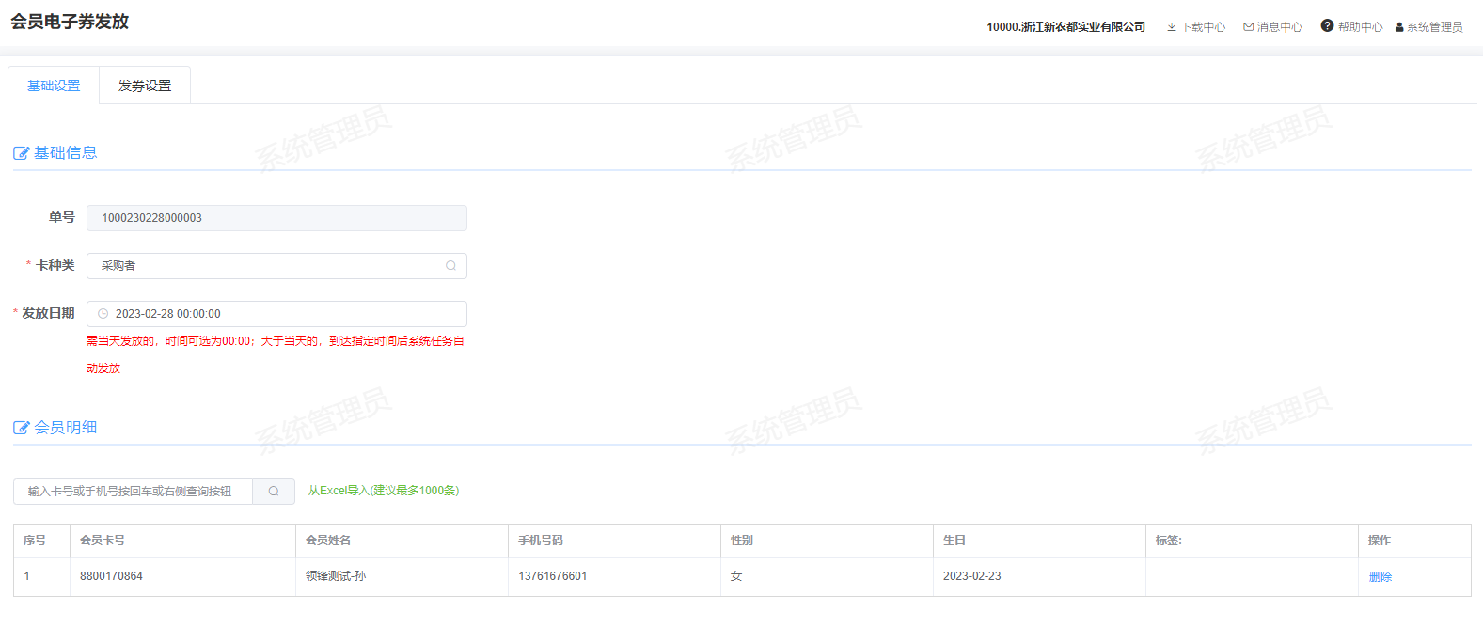Image resolution: width=1483 pixels, height=642 pixels.
Task: Click the company name 10000.浙江新农都实业有限公司
Action: [x=1065, y=27]
